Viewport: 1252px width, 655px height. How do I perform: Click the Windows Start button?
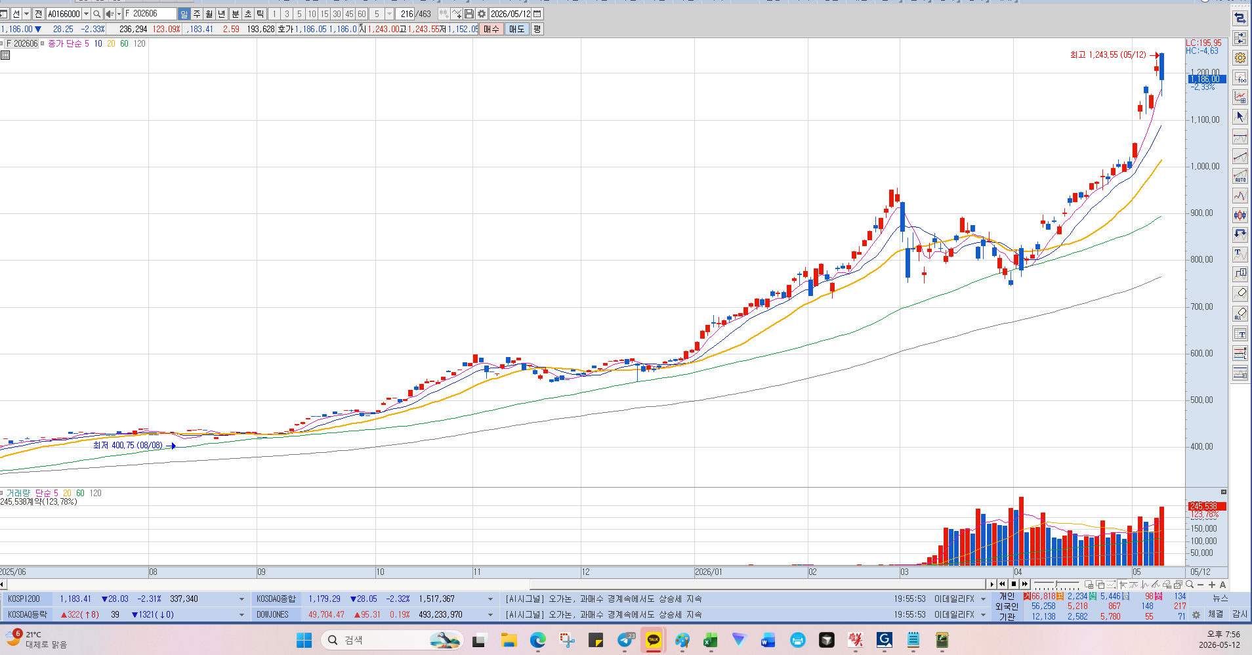click(x=304, y=640)
